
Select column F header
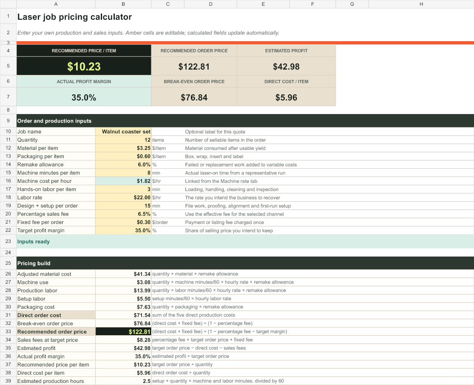coord(313,4)
